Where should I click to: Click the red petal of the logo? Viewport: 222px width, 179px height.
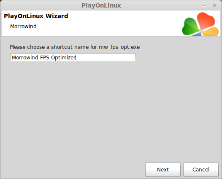205,21
